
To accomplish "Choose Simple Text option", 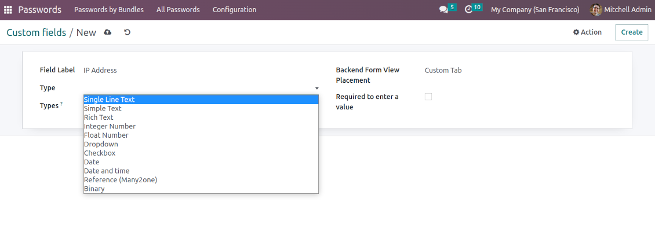I will (x=201, y=108).
